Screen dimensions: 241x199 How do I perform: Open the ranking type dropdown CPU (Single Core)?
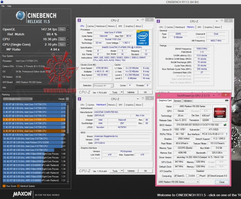pyautogui.click(x=18, y=99)
